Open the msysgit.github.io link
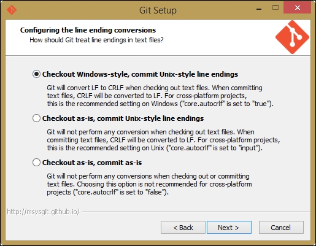This screenshot has width=316, height=246. 43,212
